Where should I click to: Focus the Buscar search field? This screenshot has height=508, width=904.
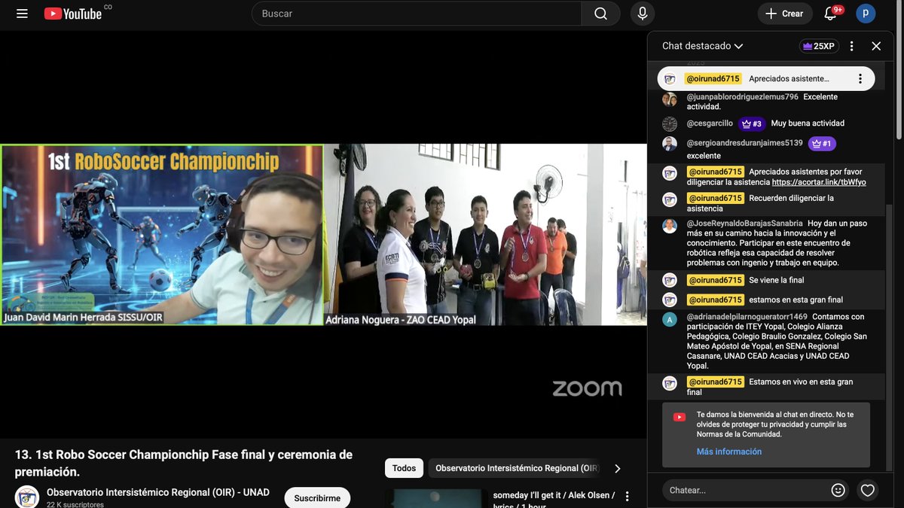[x=417, y=14]
